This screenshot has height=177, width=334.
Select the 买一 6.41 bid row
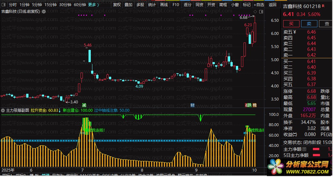306,61
